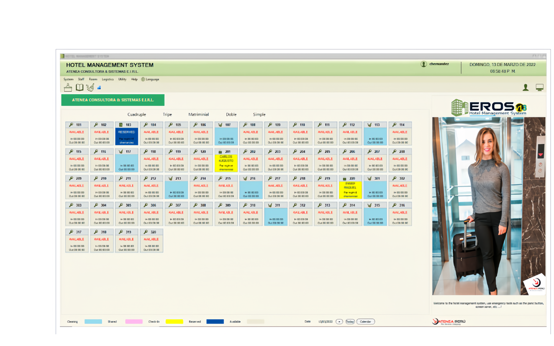This screenshot has height=346, width=554.
Task: Click the reception desk toolbar icon
Action: (x=68, y=87)
